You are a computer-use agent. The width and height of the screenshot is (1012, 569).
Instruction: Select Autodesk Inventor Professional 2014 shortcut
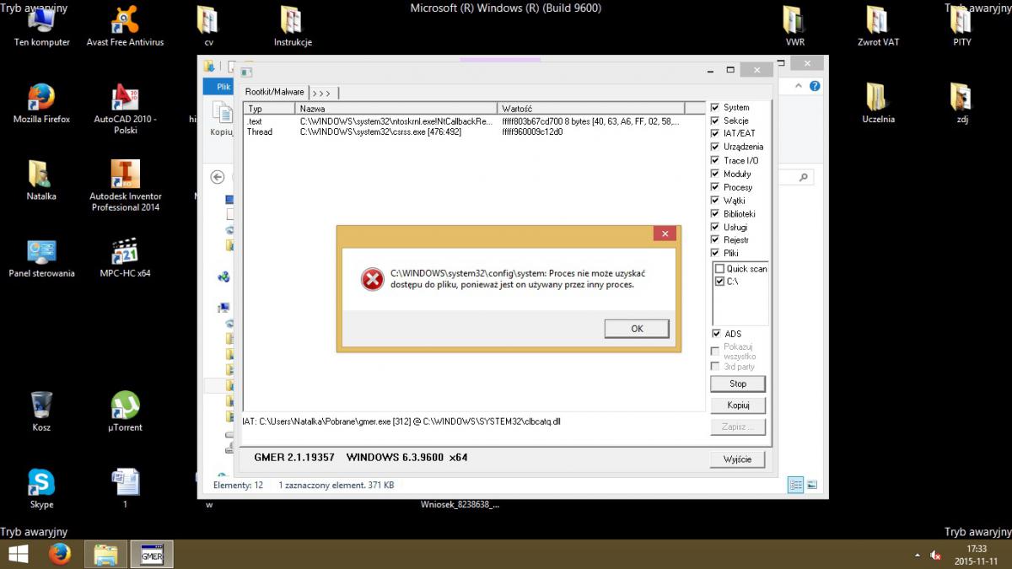(125, 185)
